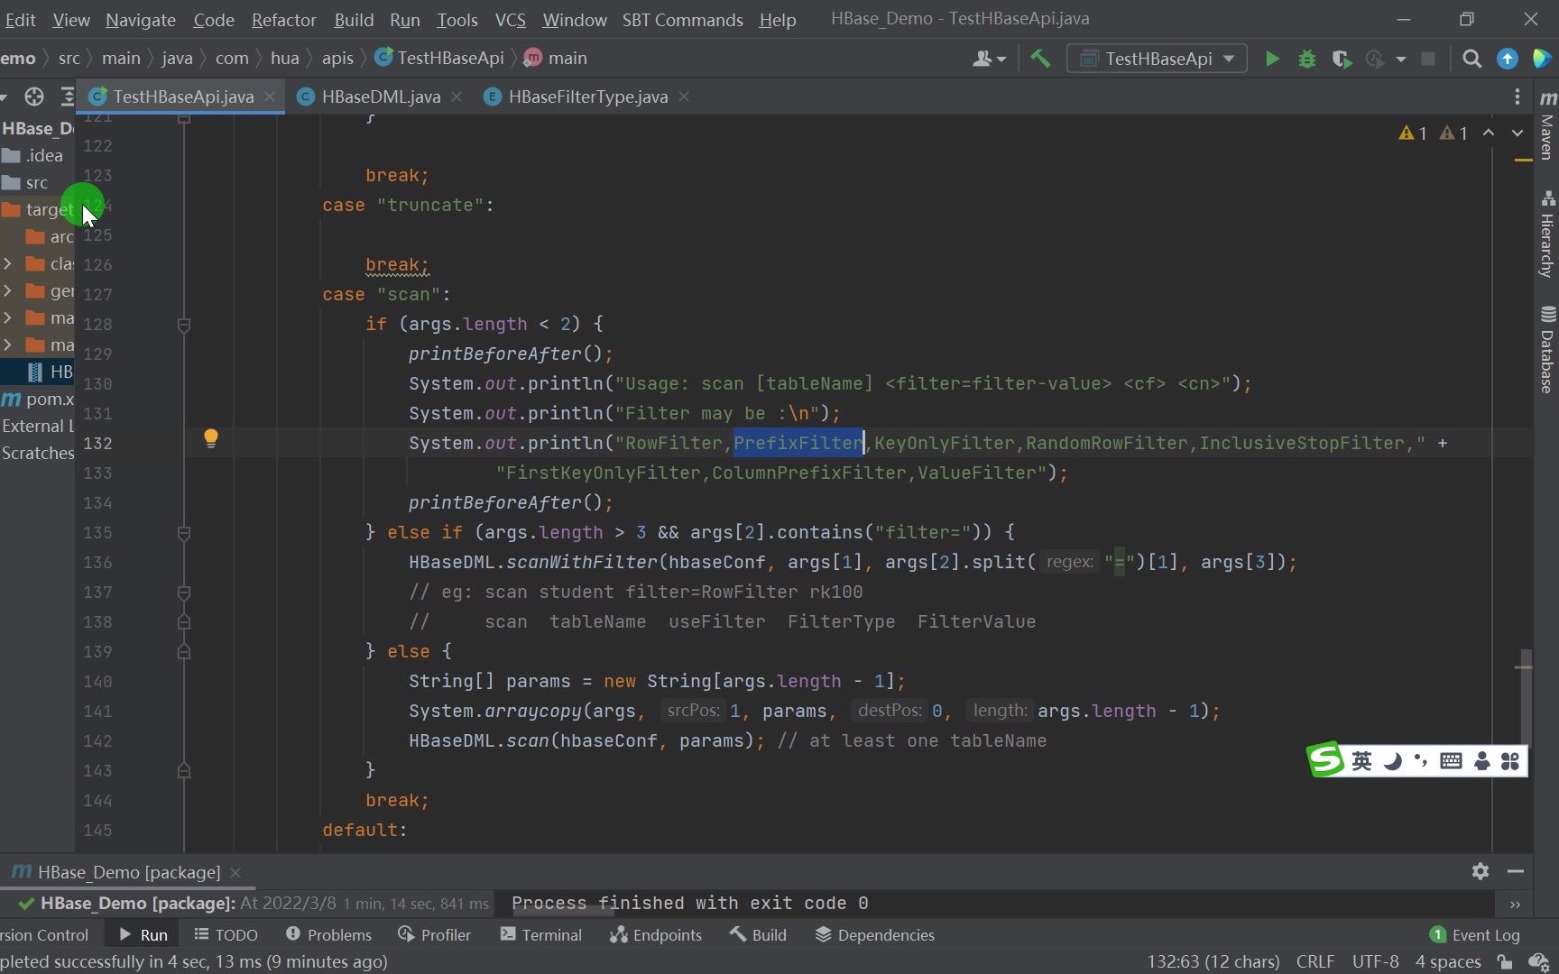1559x974 pixels.
Task: Open the Terminal tool window
Action: tap(541, 934)
